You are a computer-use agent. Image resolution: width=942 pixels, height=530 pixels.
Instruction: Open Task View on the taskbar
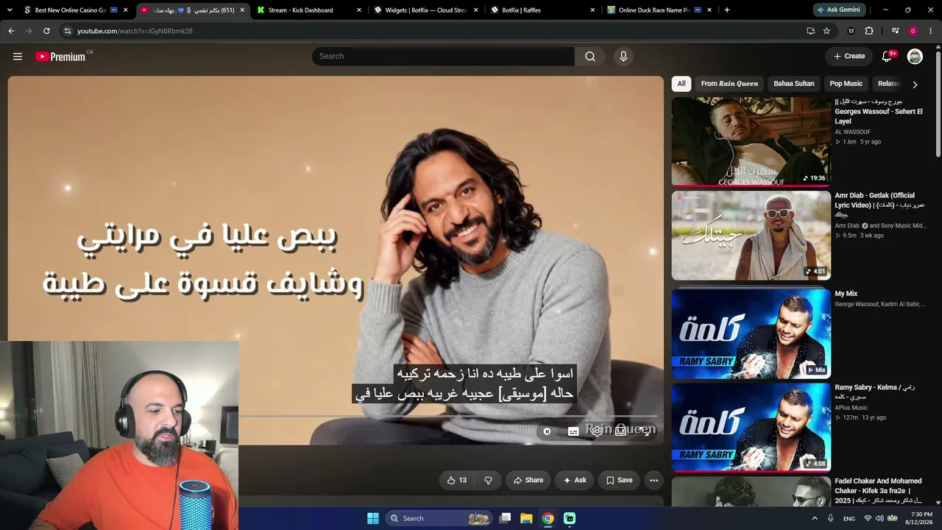505,518
